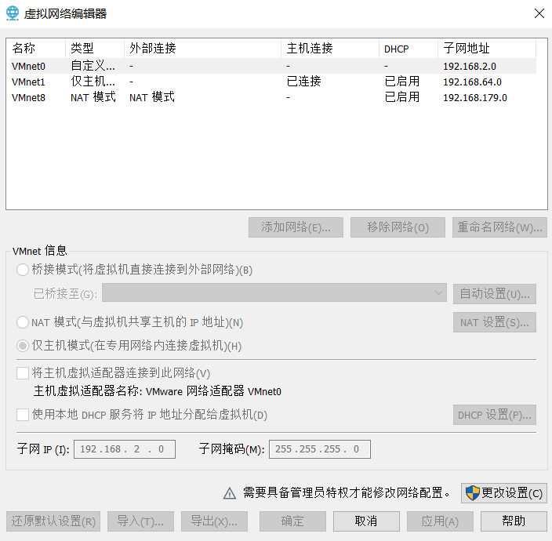Image resolution: width=552 pixels, height=541 pixels.
Task: Click the 类型 column header
Action: pos(95,49)
